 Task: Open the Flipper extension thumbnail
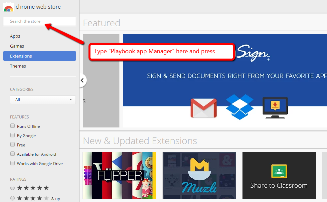click(119, 175)
